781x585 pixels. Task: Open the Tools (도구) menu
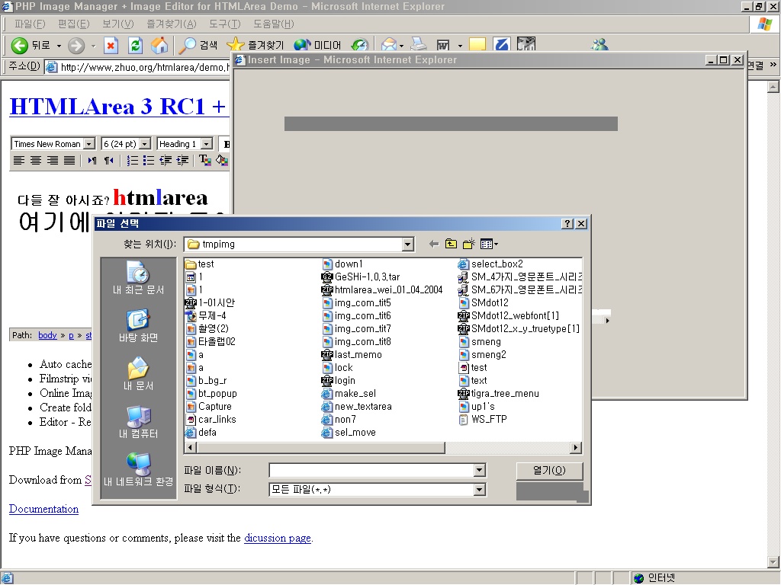click(x=225, y=24)
